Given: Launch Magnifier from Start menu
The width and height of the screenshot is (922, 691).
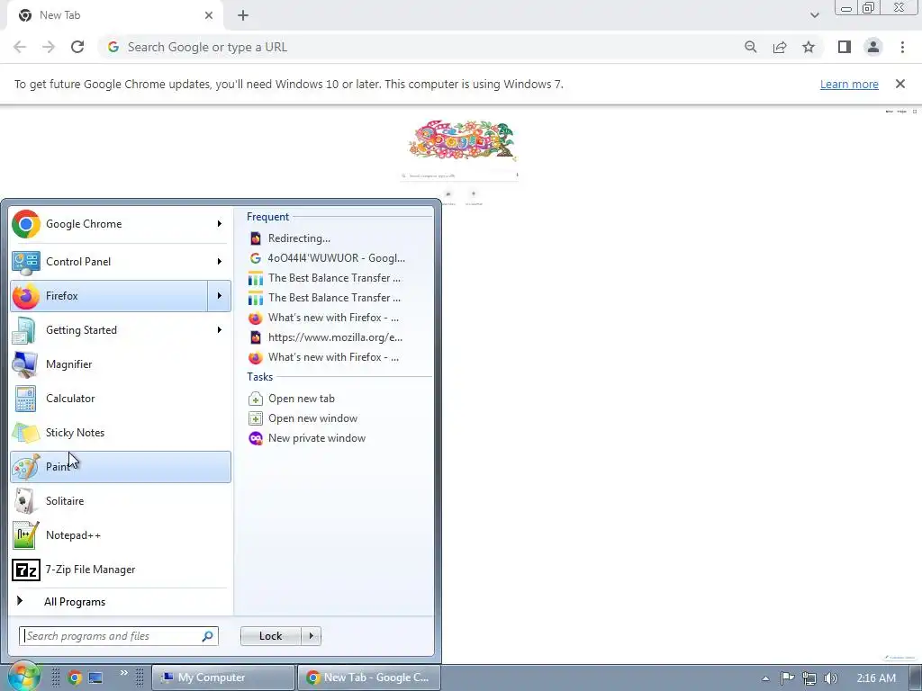Looking at the screenshot, I should (x=121, y=364).
